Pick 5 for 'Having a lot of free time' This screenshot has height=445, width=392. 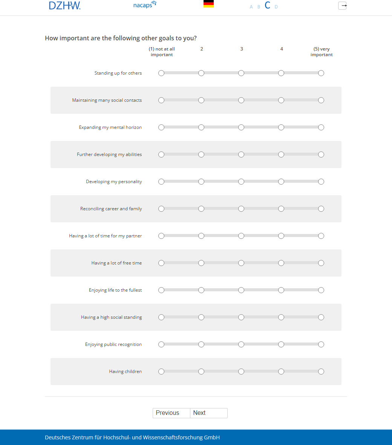pos(321,263)
